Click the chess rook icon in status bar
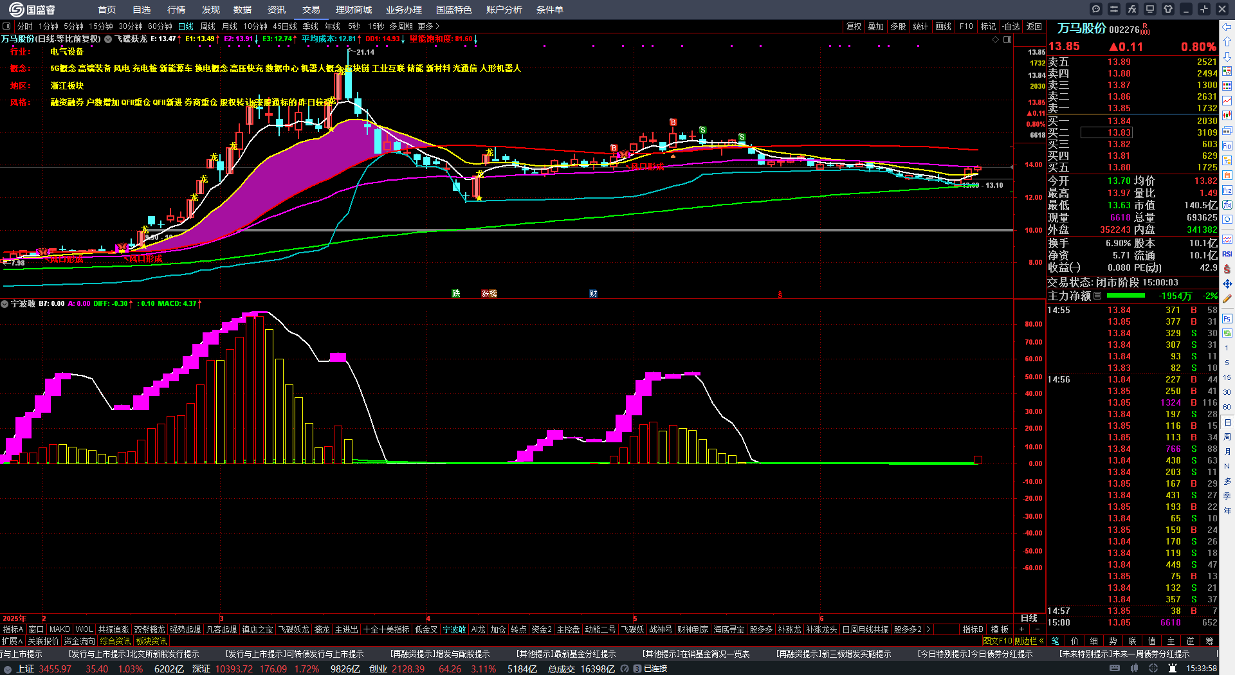The height and width of the screenshot is (675, 1235). coord(1173,669)
